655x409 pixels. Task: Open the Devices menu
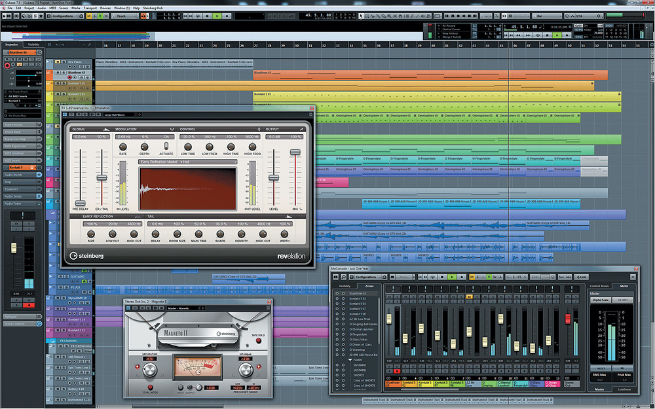pos(105,8)
